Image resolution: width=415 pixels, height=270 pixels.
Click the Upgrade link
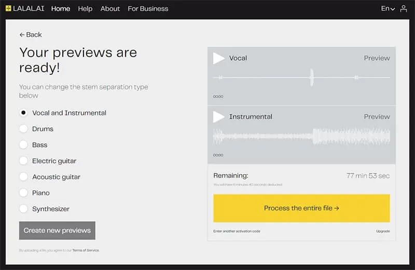click(383, 231)
